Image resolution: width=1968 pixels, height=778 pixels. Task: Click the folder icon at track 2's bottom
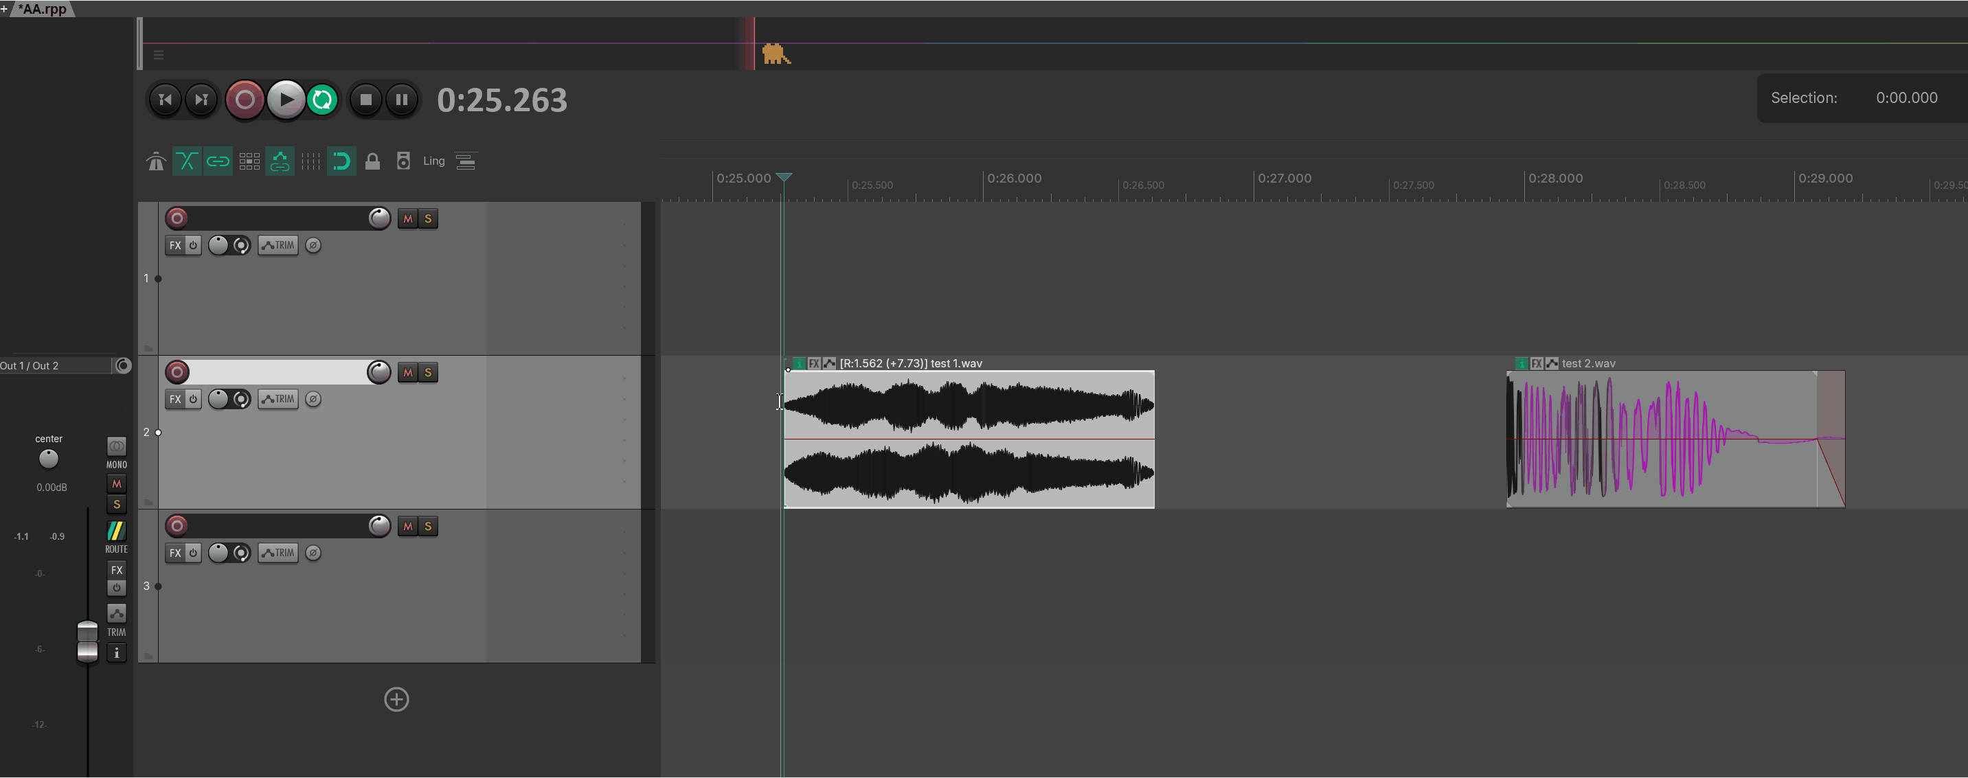click(148, 502)
